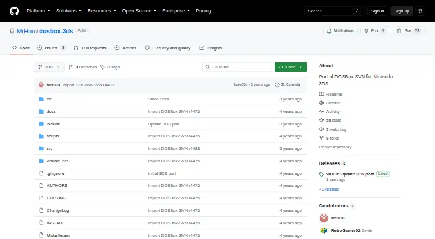
Task: Click the scripts folder icon
Action: pos(41,136)
